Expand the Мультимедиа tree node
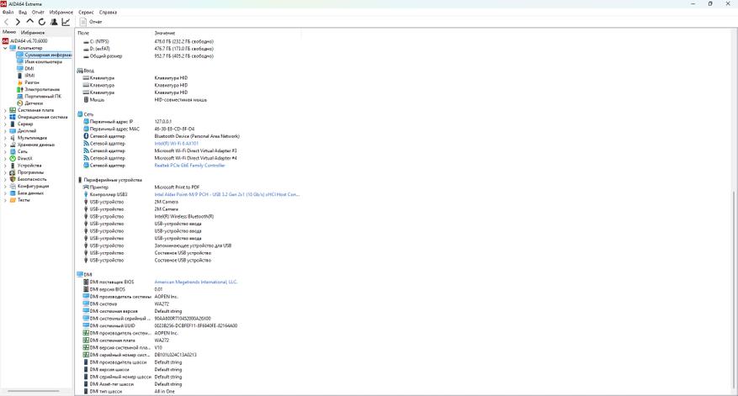738x396 pixels. [x=5, y=138]
